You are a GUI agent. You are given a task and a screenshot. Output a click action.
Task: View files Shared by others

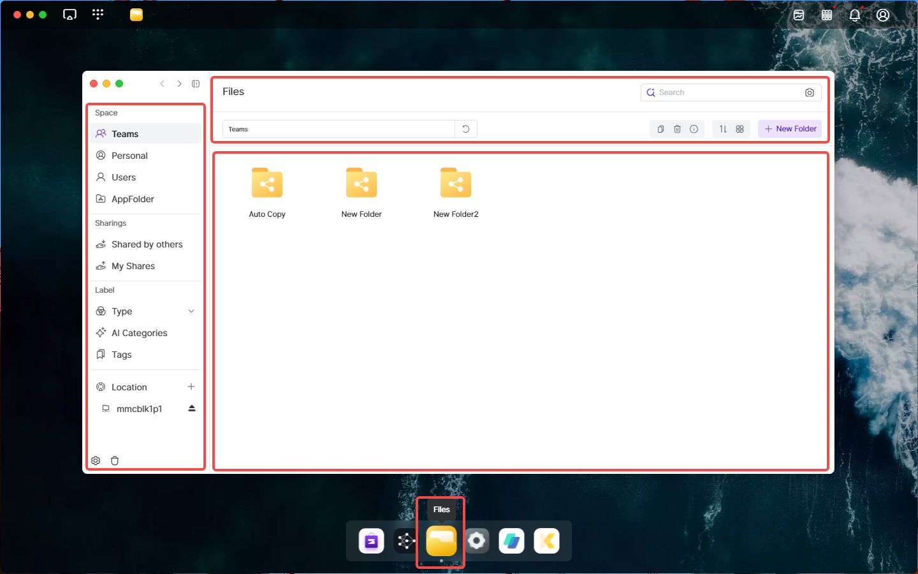click(x=145, y=244)
